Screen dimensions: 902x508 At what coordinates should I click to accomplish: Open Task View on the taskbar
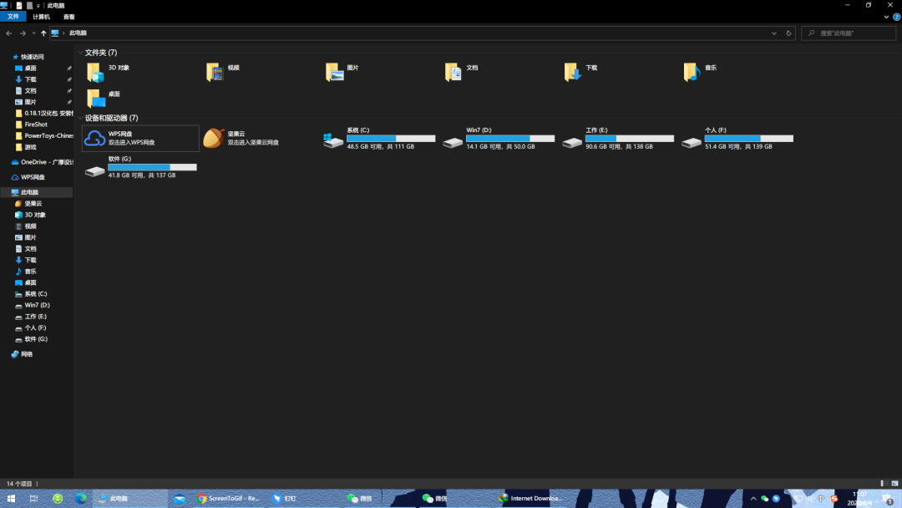coord(33,498)
